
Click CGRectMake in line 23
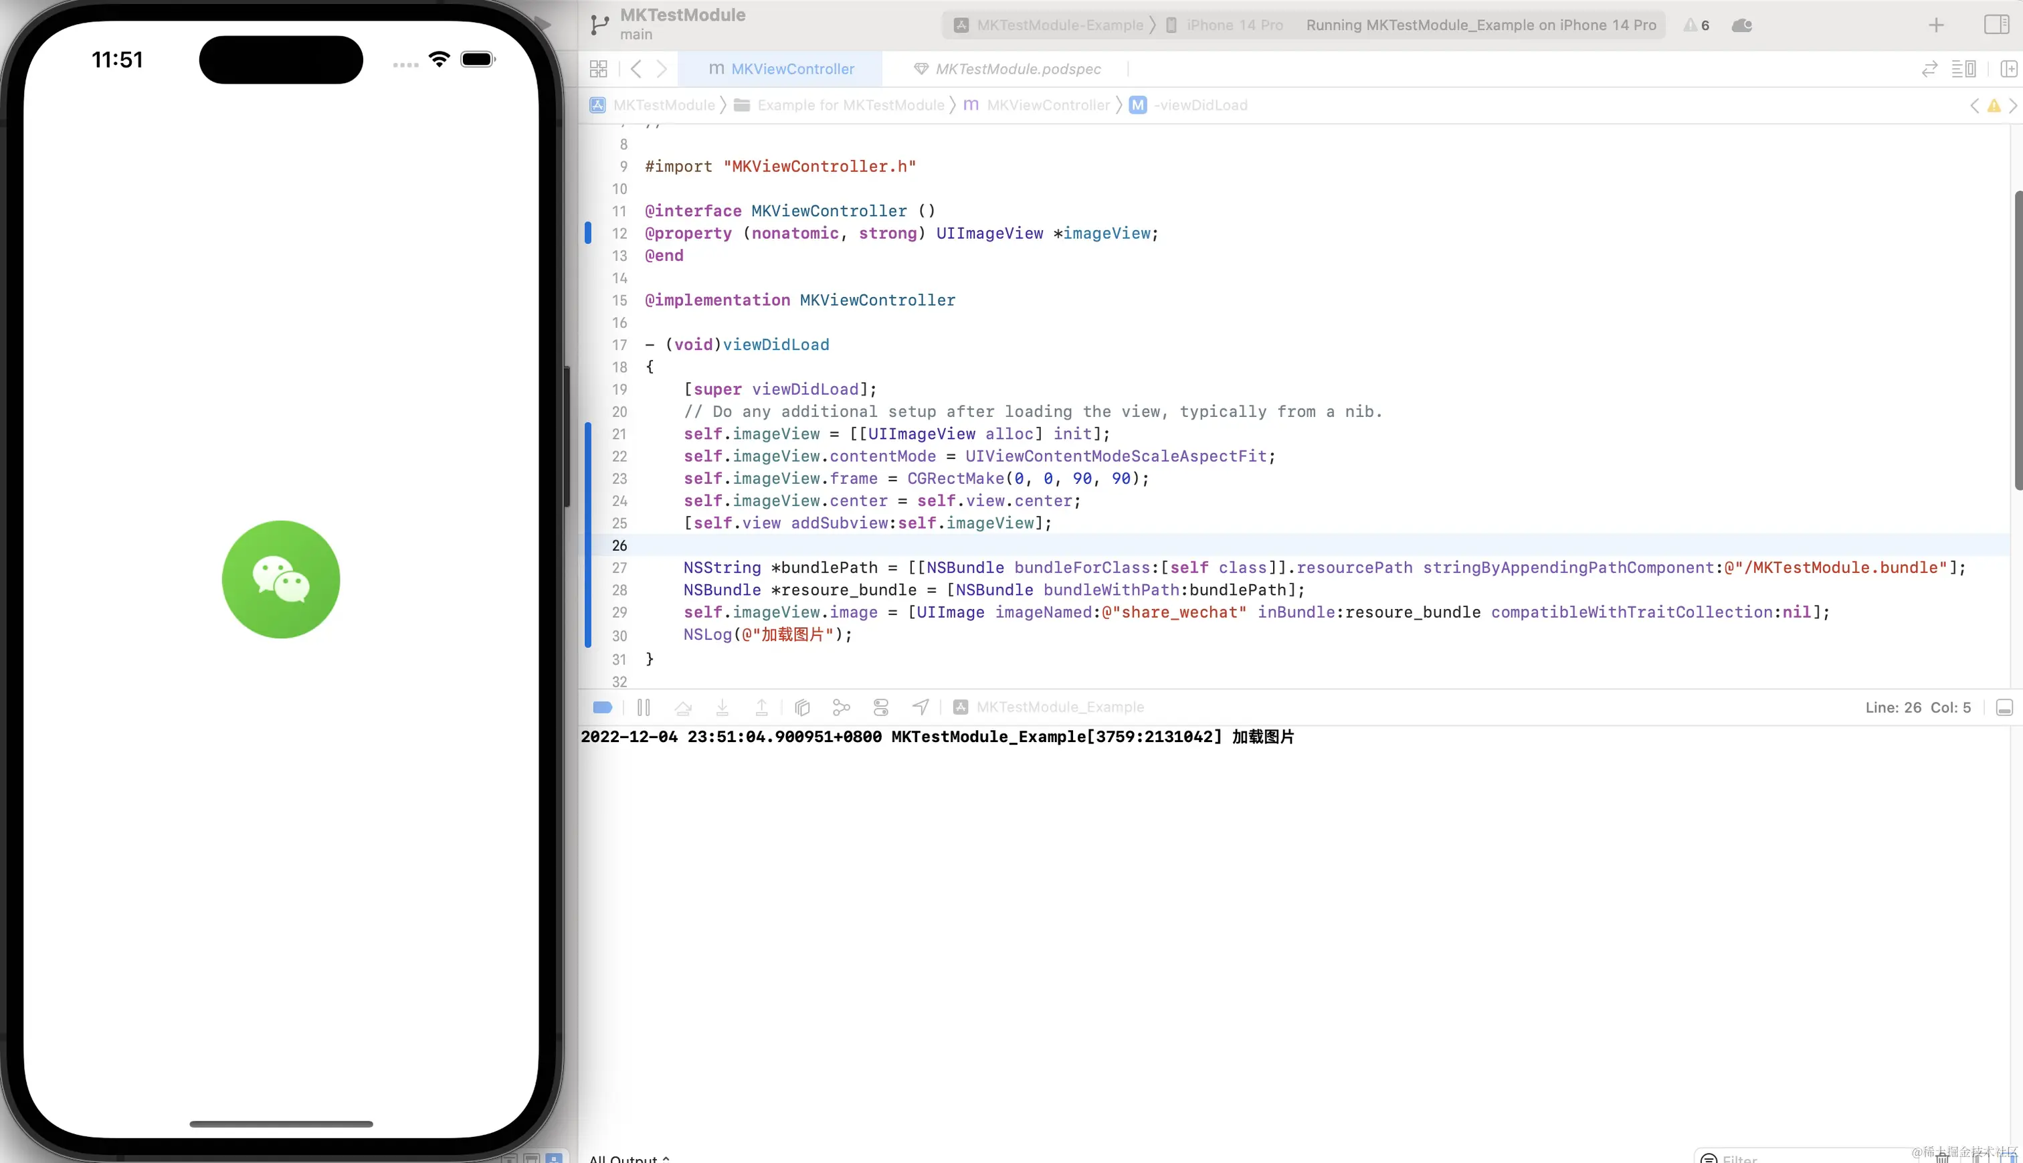coord(955,478)
